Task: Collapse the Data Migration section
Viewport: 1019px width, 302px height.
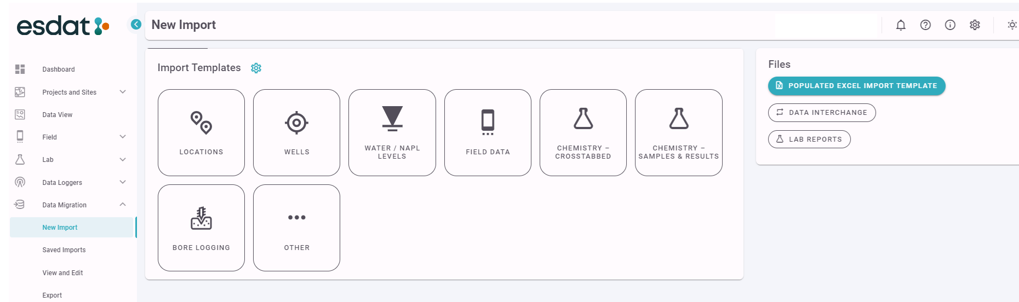Action: click(123, 205)
